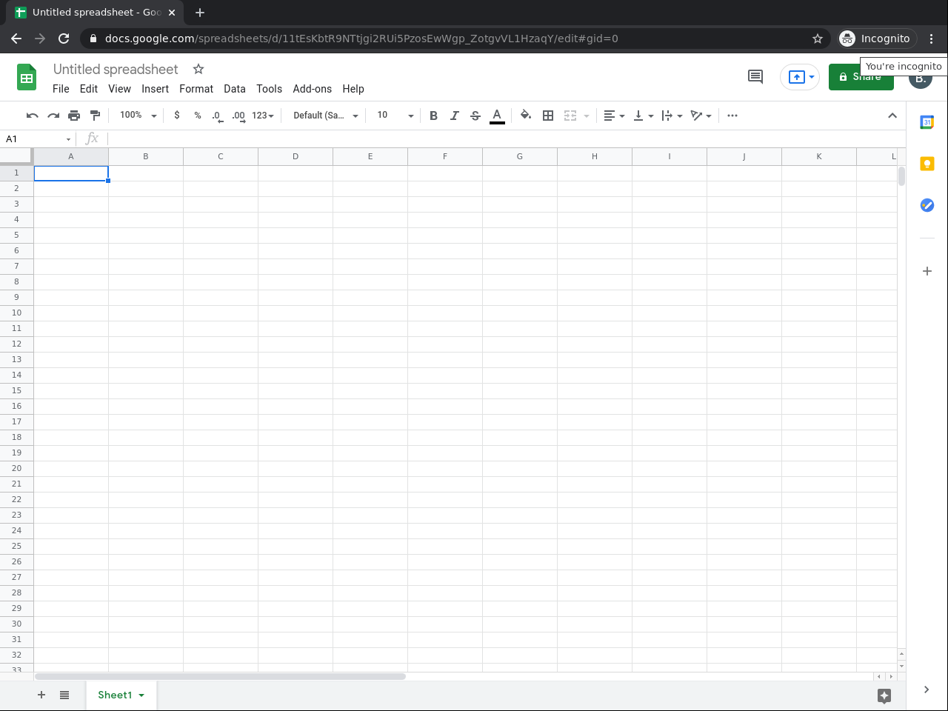Image resolution: width=948 pixels, height=711 pixels.
Task: Click the Name box showing A1
Action: [x=38, y=138]
